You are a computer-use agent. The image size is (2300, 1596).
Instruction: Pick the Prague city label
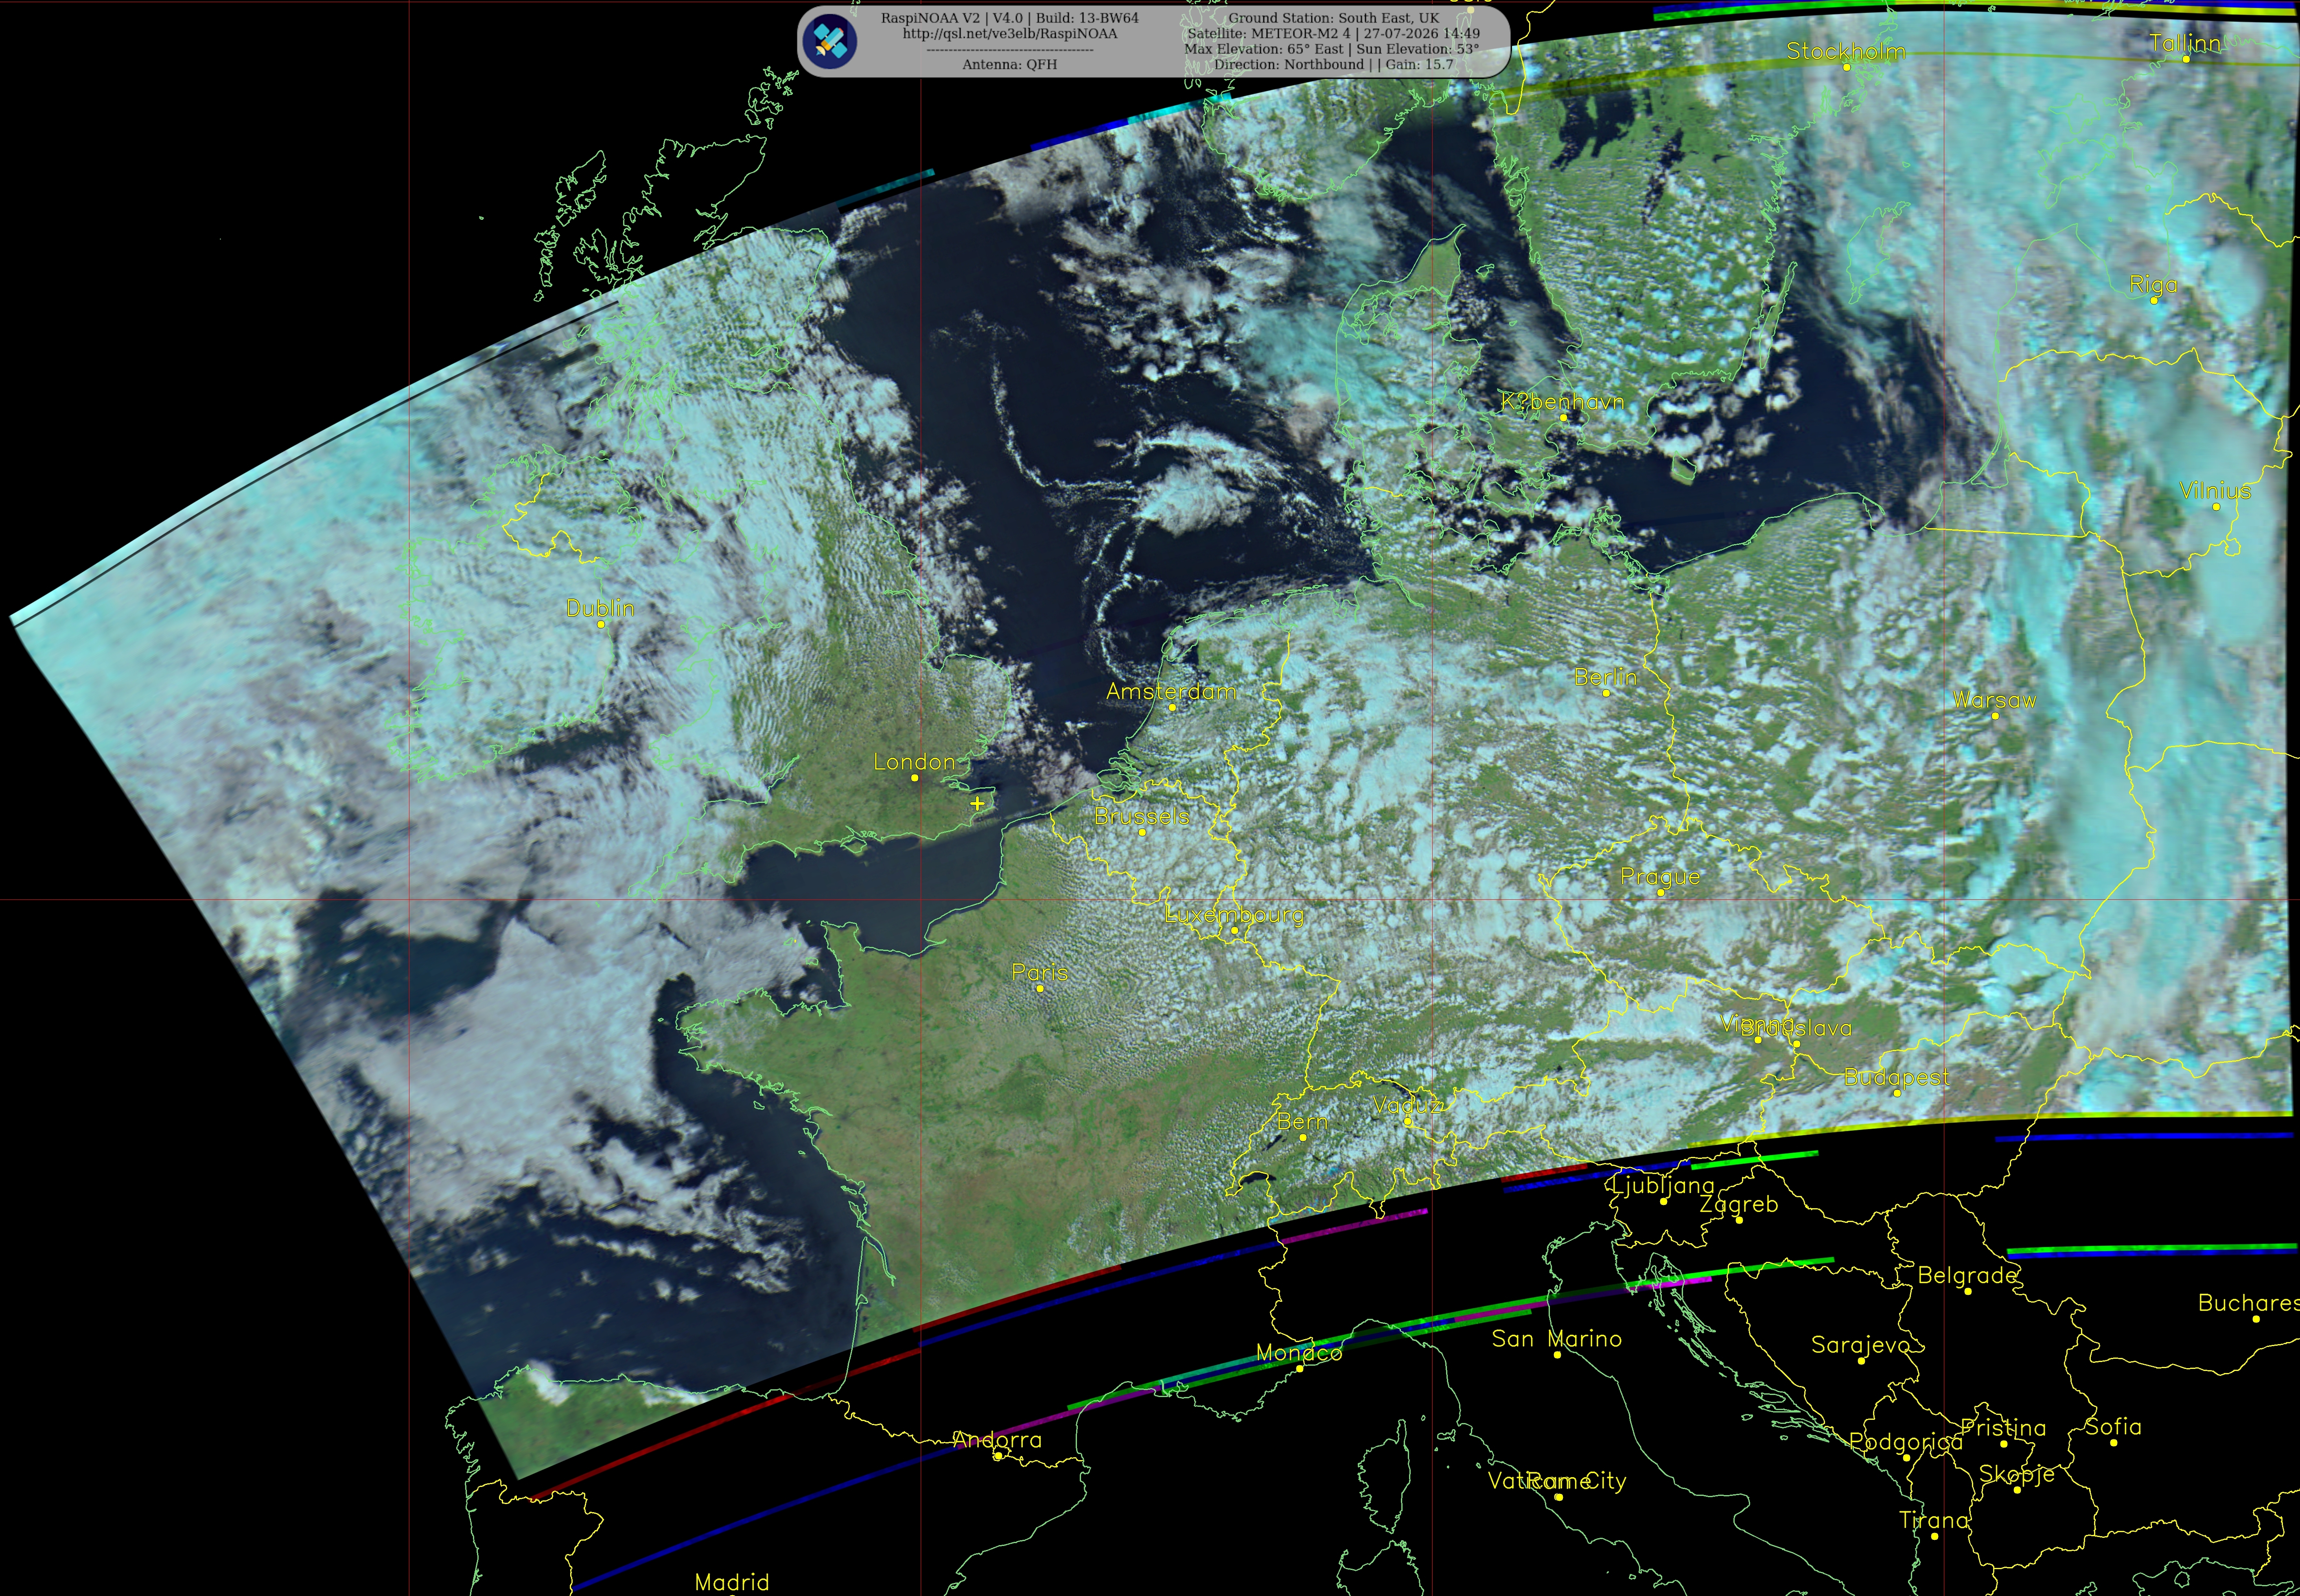click(x=1660, y=877)
